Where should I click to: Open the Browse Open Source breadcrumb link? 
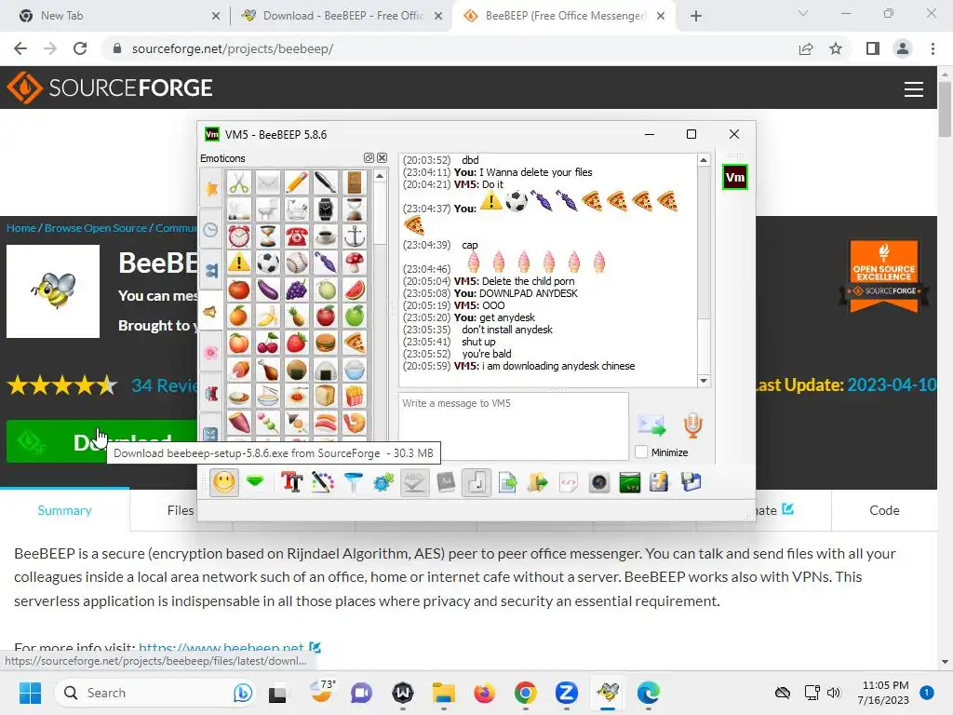click(96, 228)
